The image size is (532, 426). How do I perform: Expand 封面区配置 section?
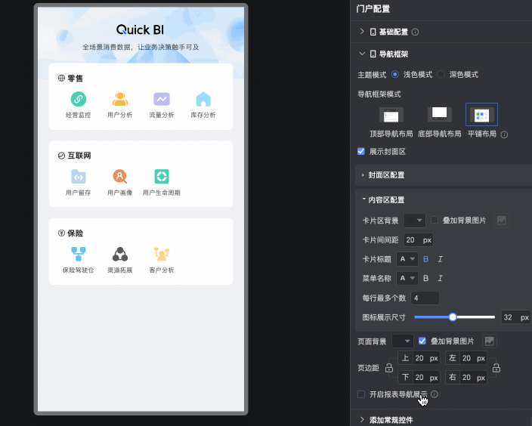(x=363, y=175)
